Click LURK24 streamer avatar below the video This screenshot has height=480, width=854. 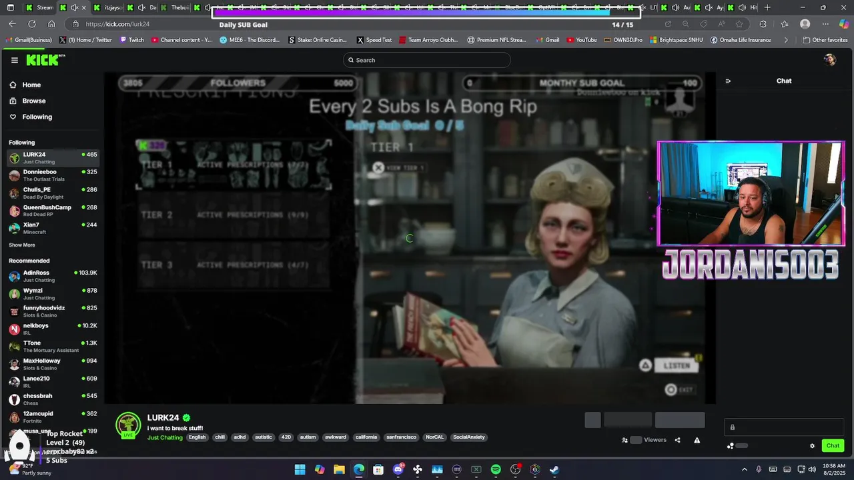(128, 425)
